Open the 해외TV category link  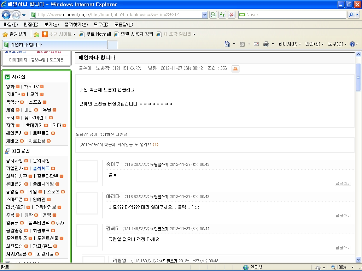[31, 87]
